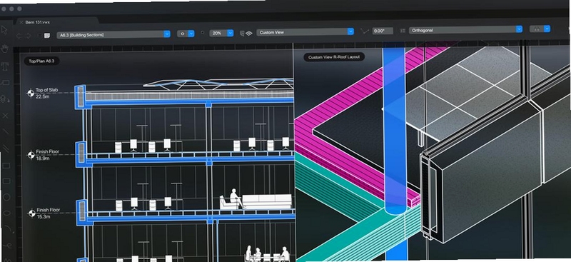Select the Oval tool
The image size is (571, 262).
(x=6, y=213)
